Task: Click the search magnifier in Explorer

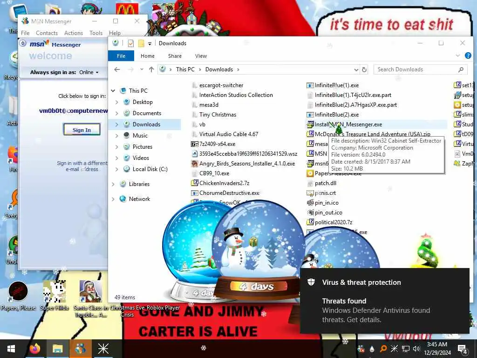Action: 461,69
